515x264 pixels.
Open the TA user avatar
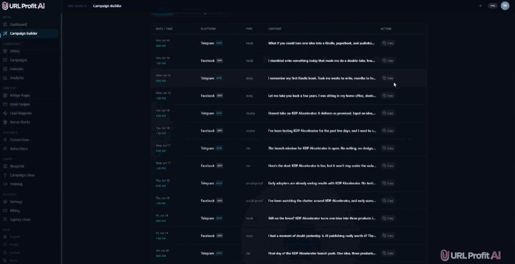pos(505,5)
